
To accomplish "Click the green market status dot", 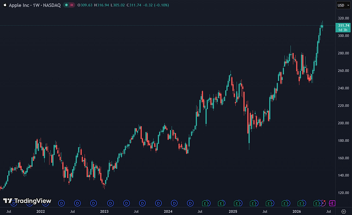I will point(66,5).
